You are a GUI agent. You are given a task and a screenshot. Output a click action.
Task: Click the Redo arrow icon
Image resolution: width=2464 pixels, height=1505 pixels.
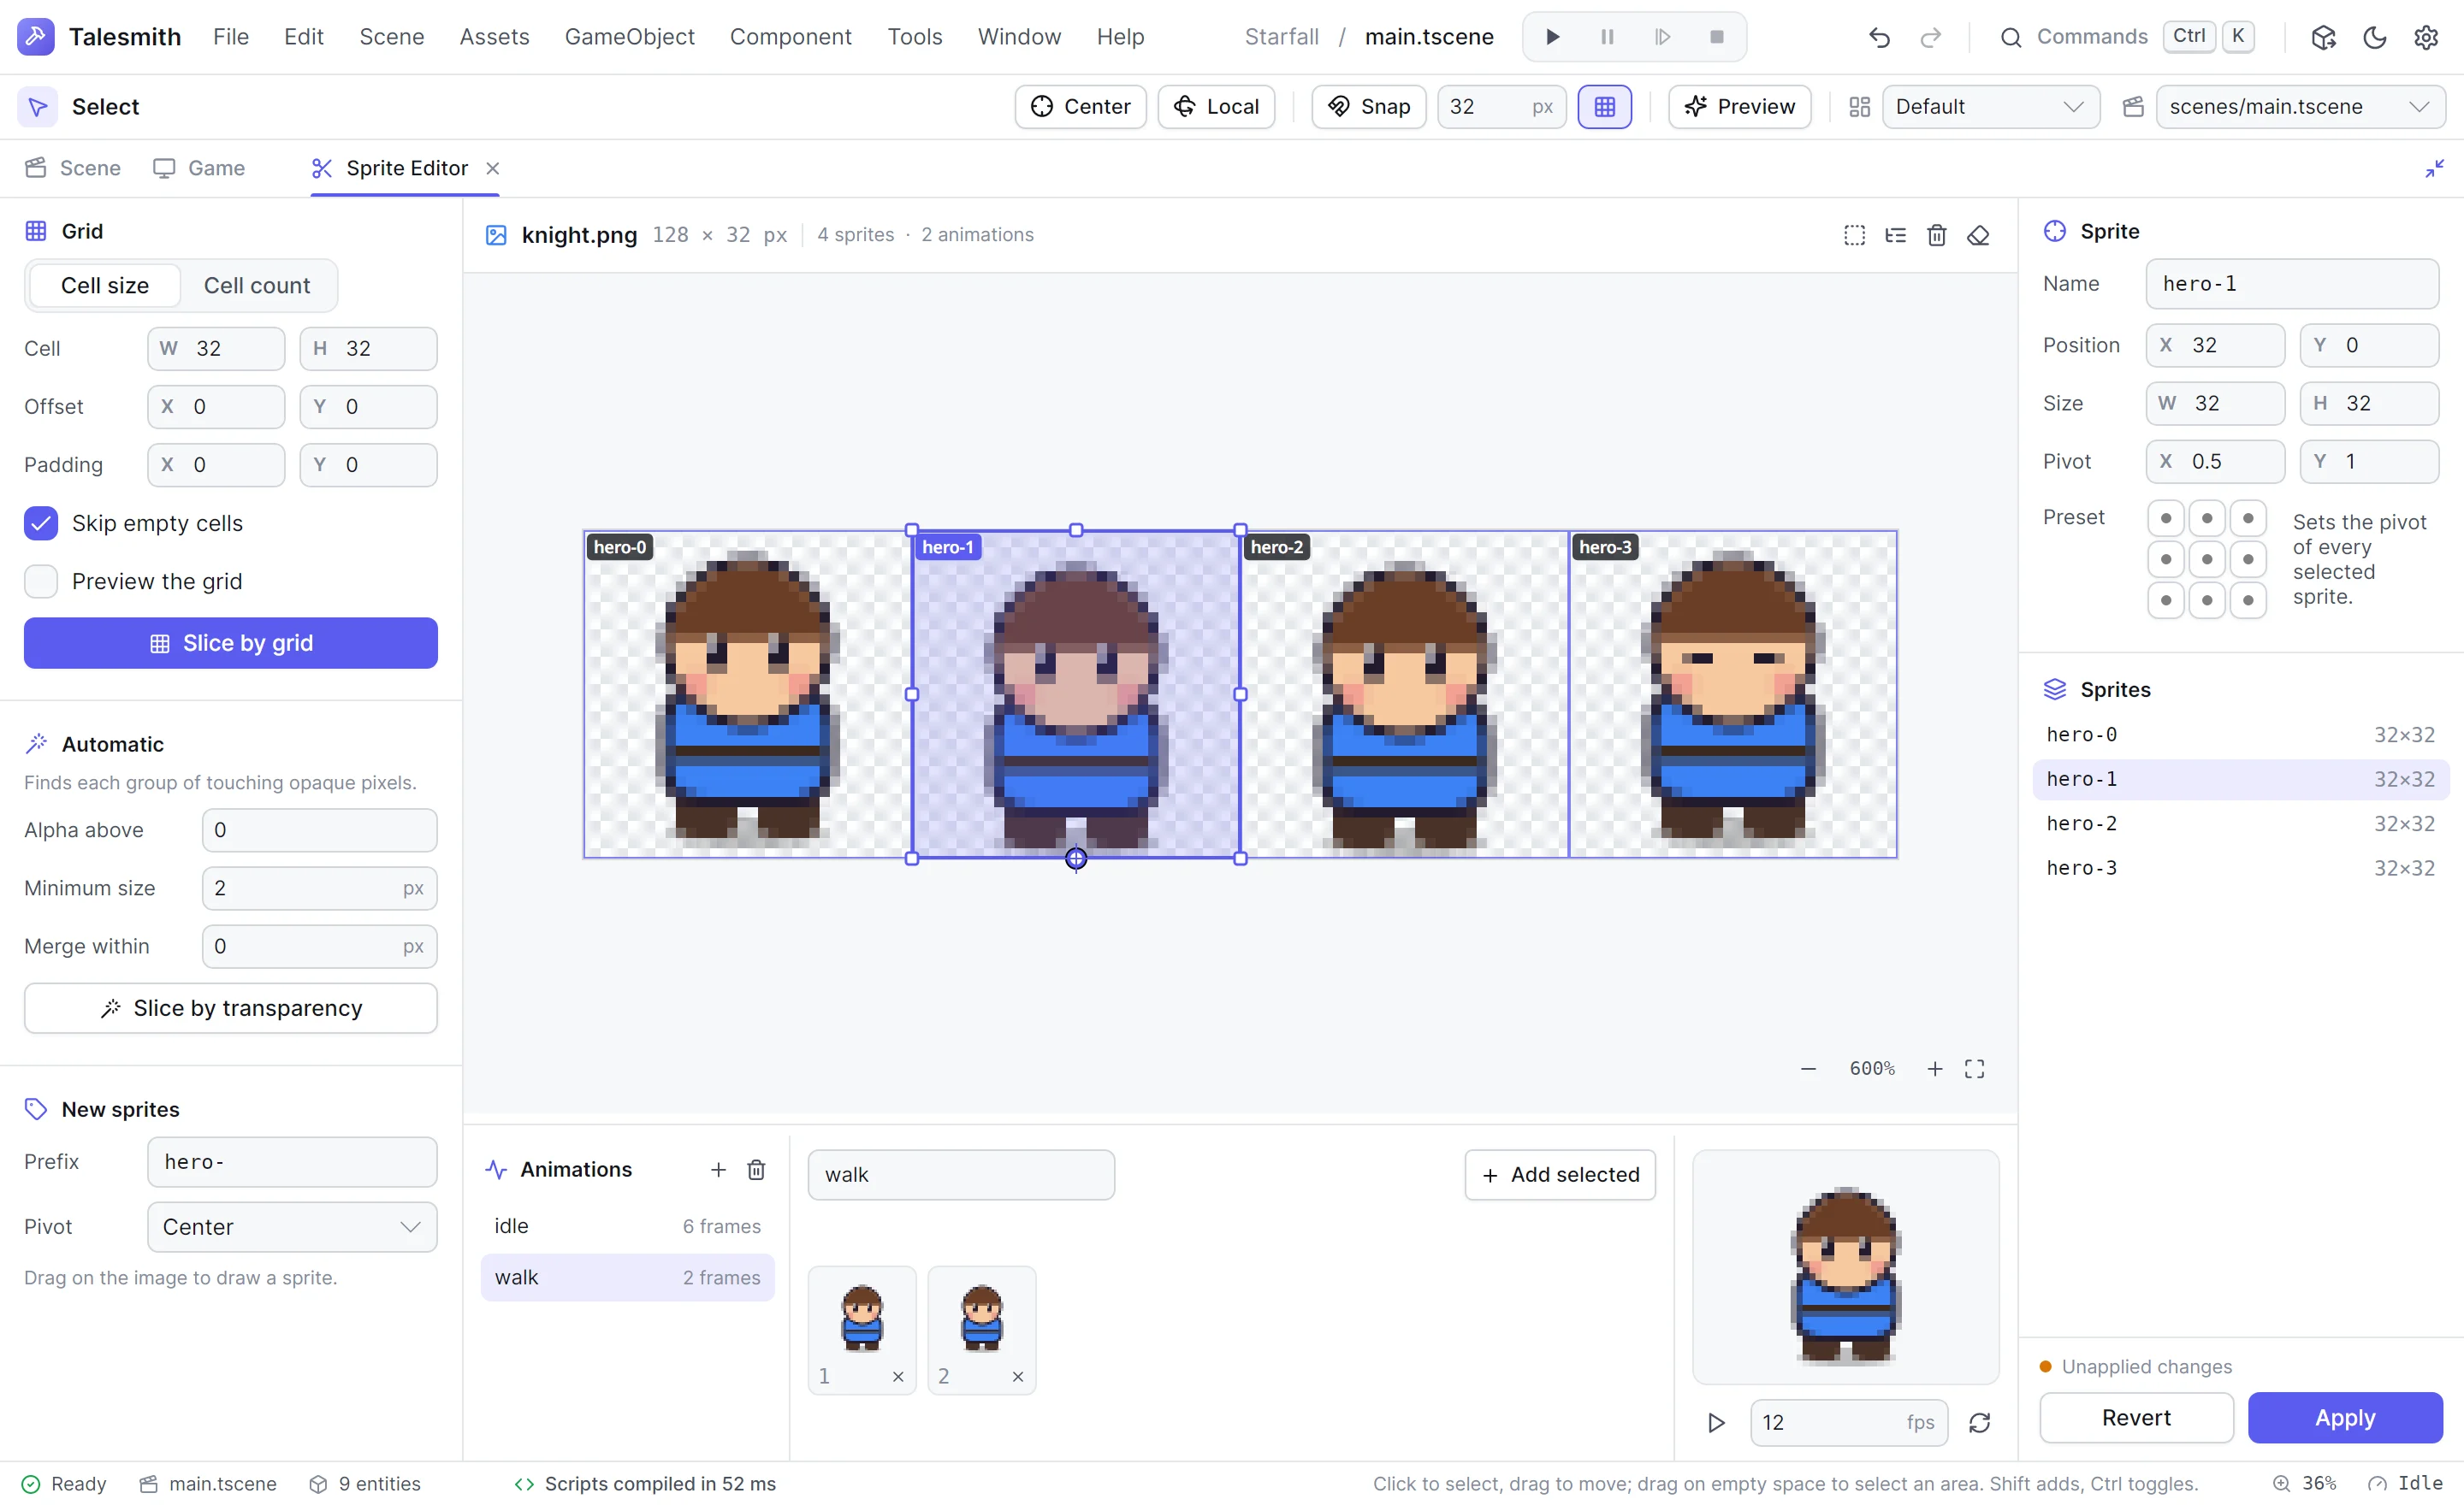click(1930, 38)
